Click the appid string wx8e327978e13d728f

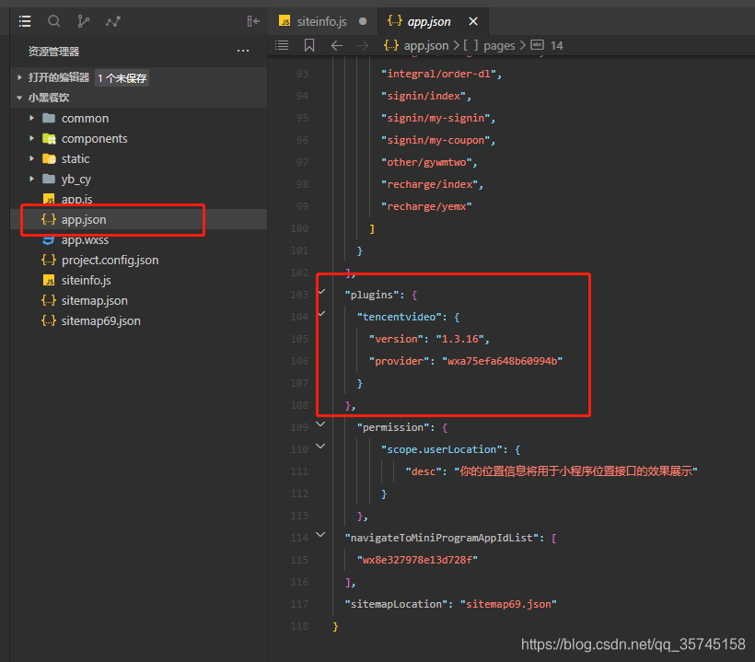tap(417, 560)
